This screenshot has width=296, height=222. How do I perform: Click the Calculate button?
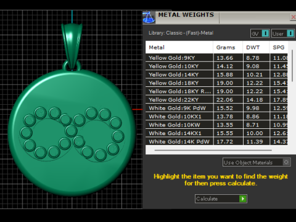[221, 199]
